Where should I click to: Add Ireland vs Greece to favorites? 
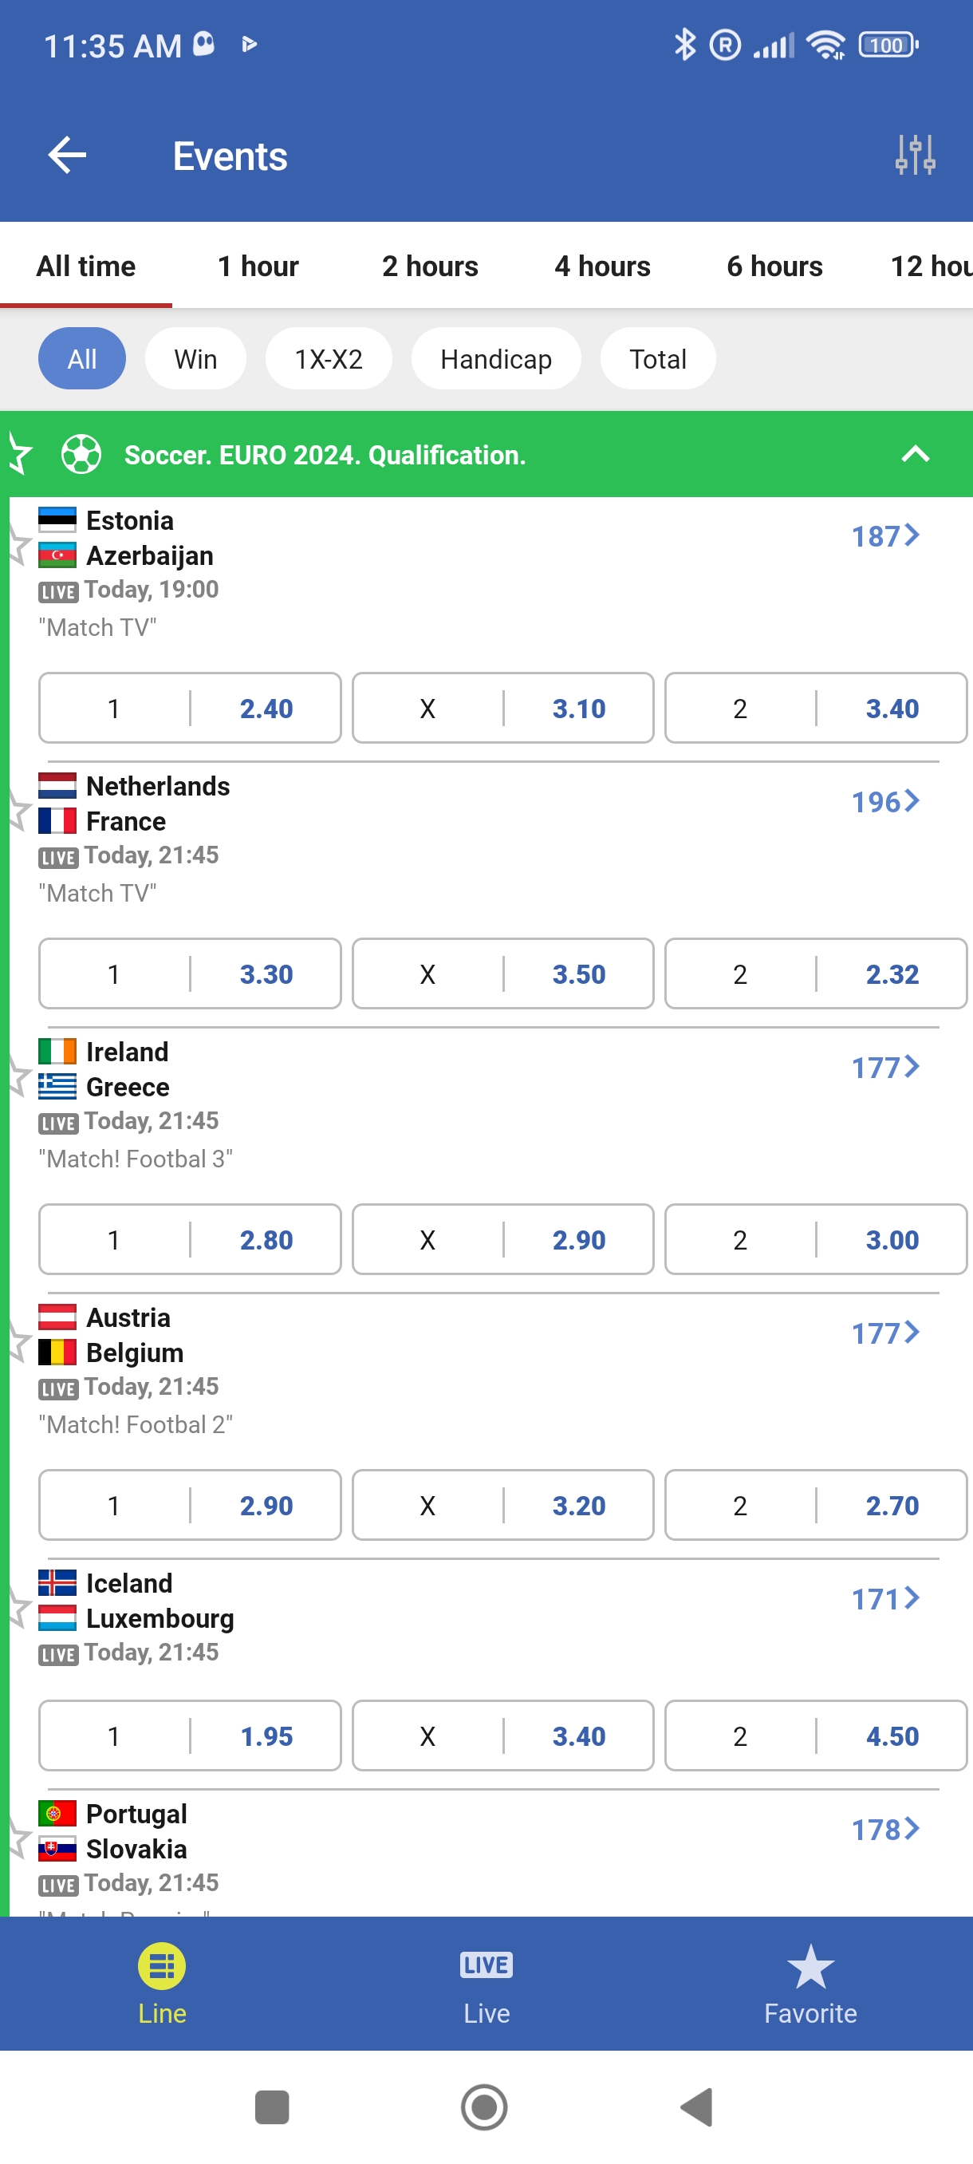[18, 1077]
